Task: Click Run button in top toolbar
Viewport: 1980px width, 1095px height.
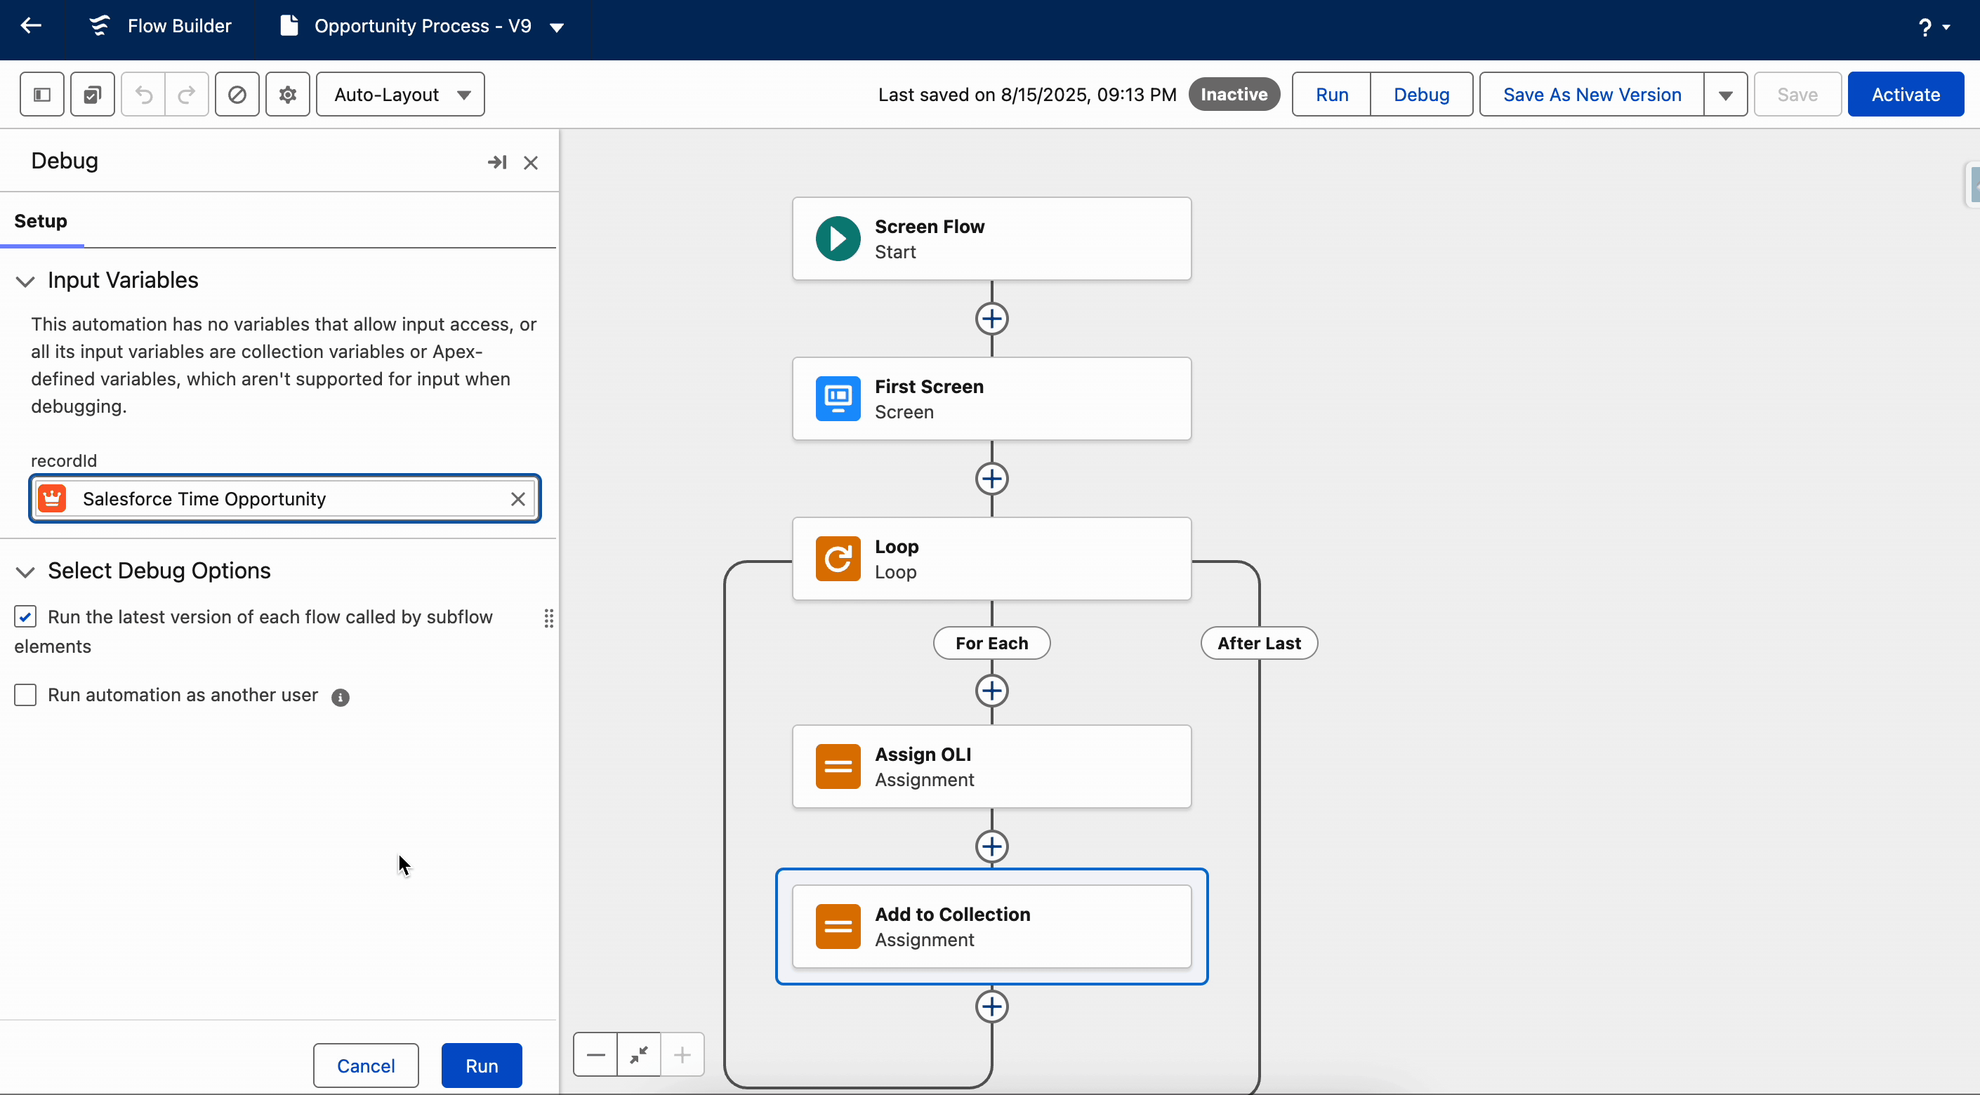Action: click(1331, 95)
